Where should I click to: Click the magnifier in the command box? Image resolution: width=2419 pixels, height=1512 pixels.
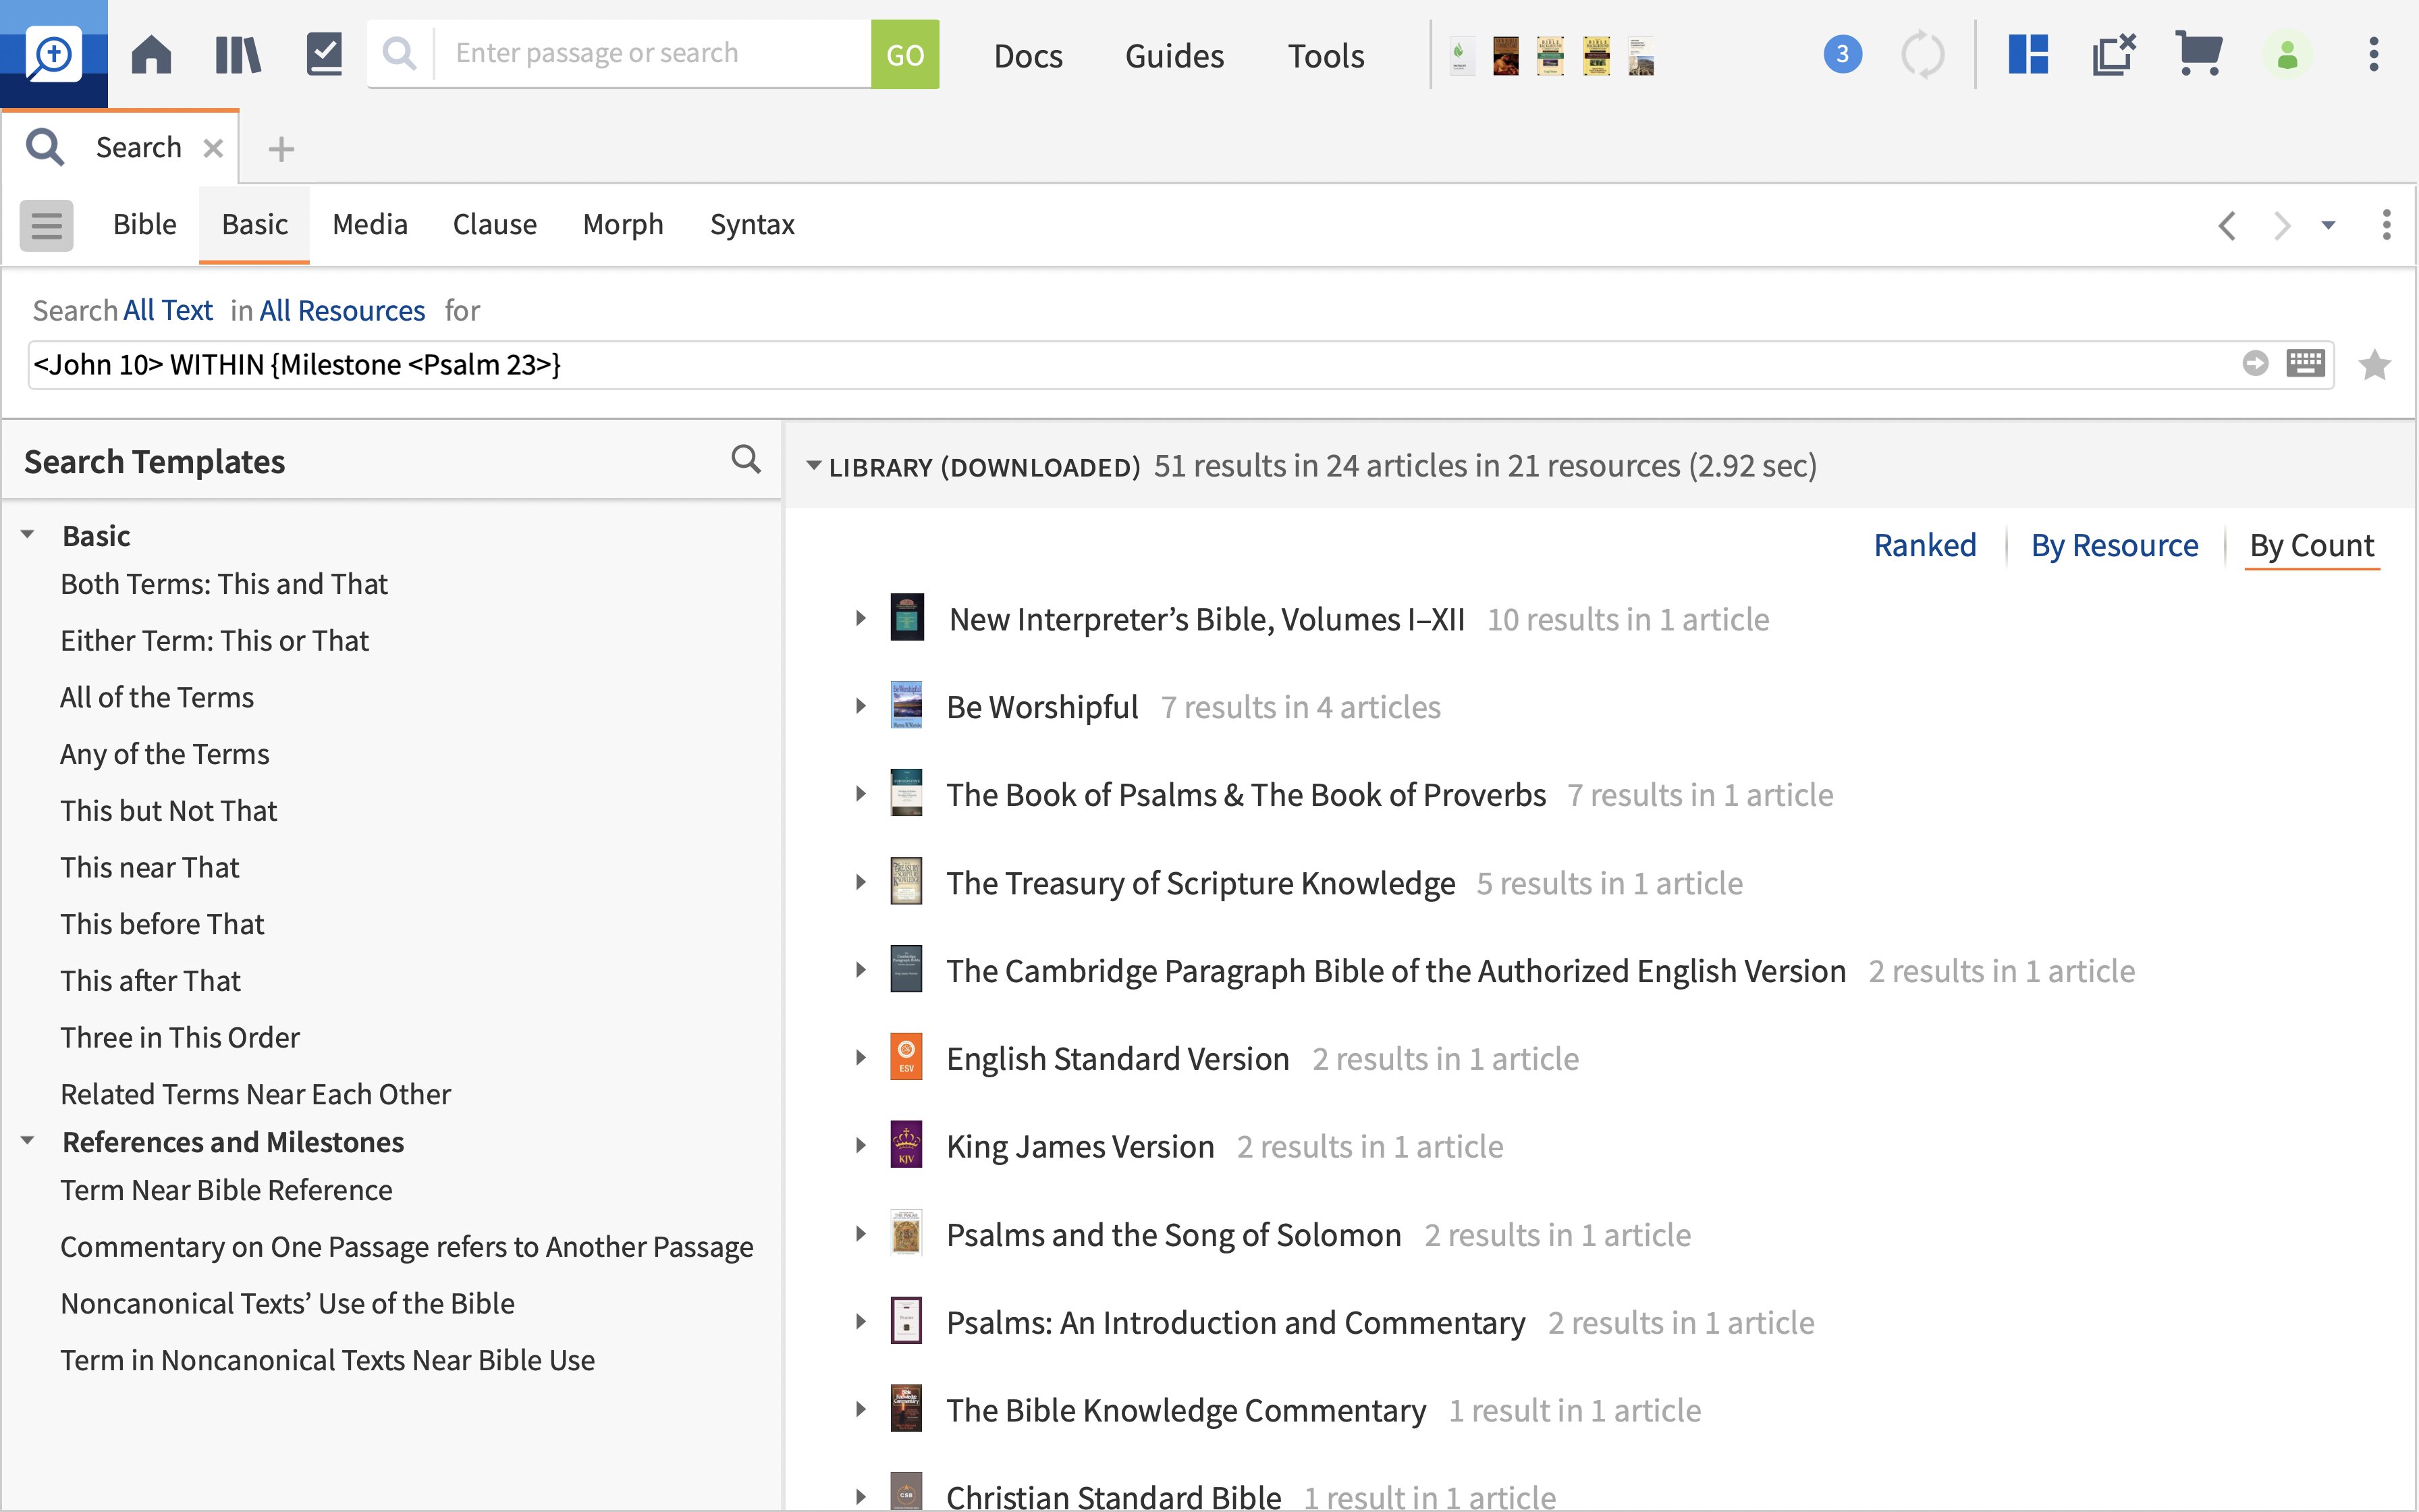pyautogui.click(x=400, y=53)
